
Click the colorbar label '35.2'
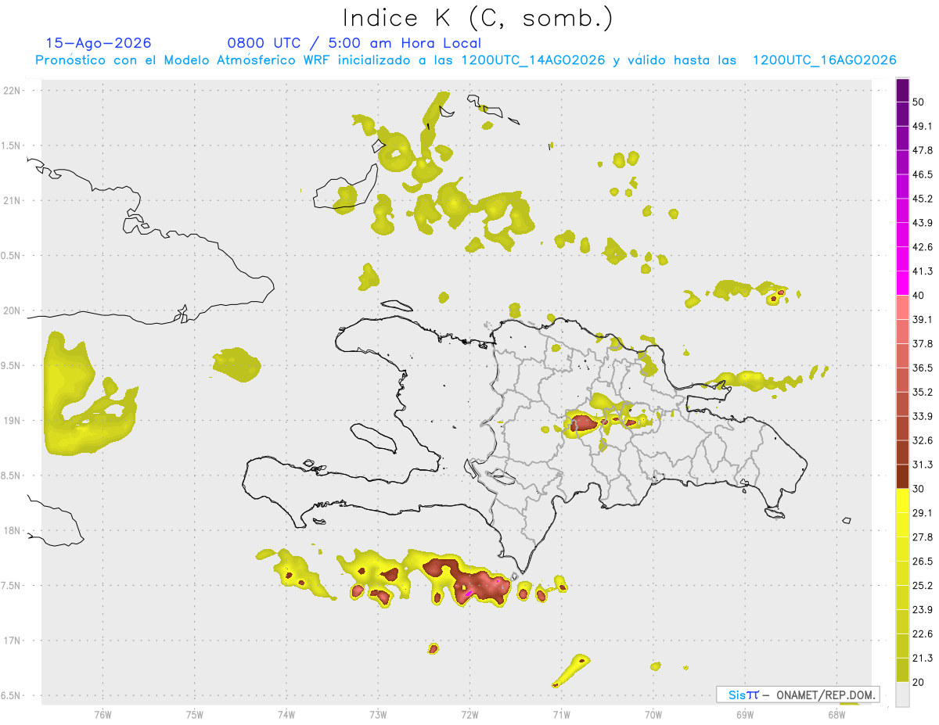tap(923, 392)
